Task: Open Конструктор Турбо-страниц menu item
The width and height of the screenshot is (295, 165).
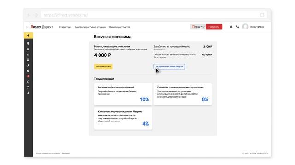Action: pos(90,27)
